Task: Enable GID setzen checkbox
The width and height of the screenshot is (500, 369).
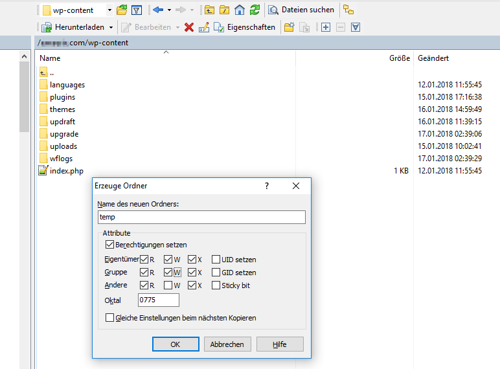Action: coord(216,272)
